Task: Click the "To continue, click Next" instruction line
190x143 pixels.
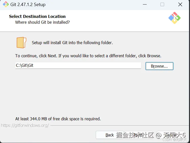Action: [88, 56]
